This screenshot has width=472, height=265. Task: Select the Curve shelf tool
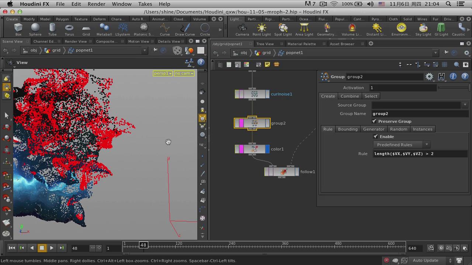point(165,29)
